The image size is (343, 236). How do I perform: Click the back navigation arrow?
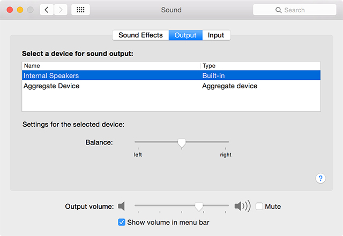[47, 10]
